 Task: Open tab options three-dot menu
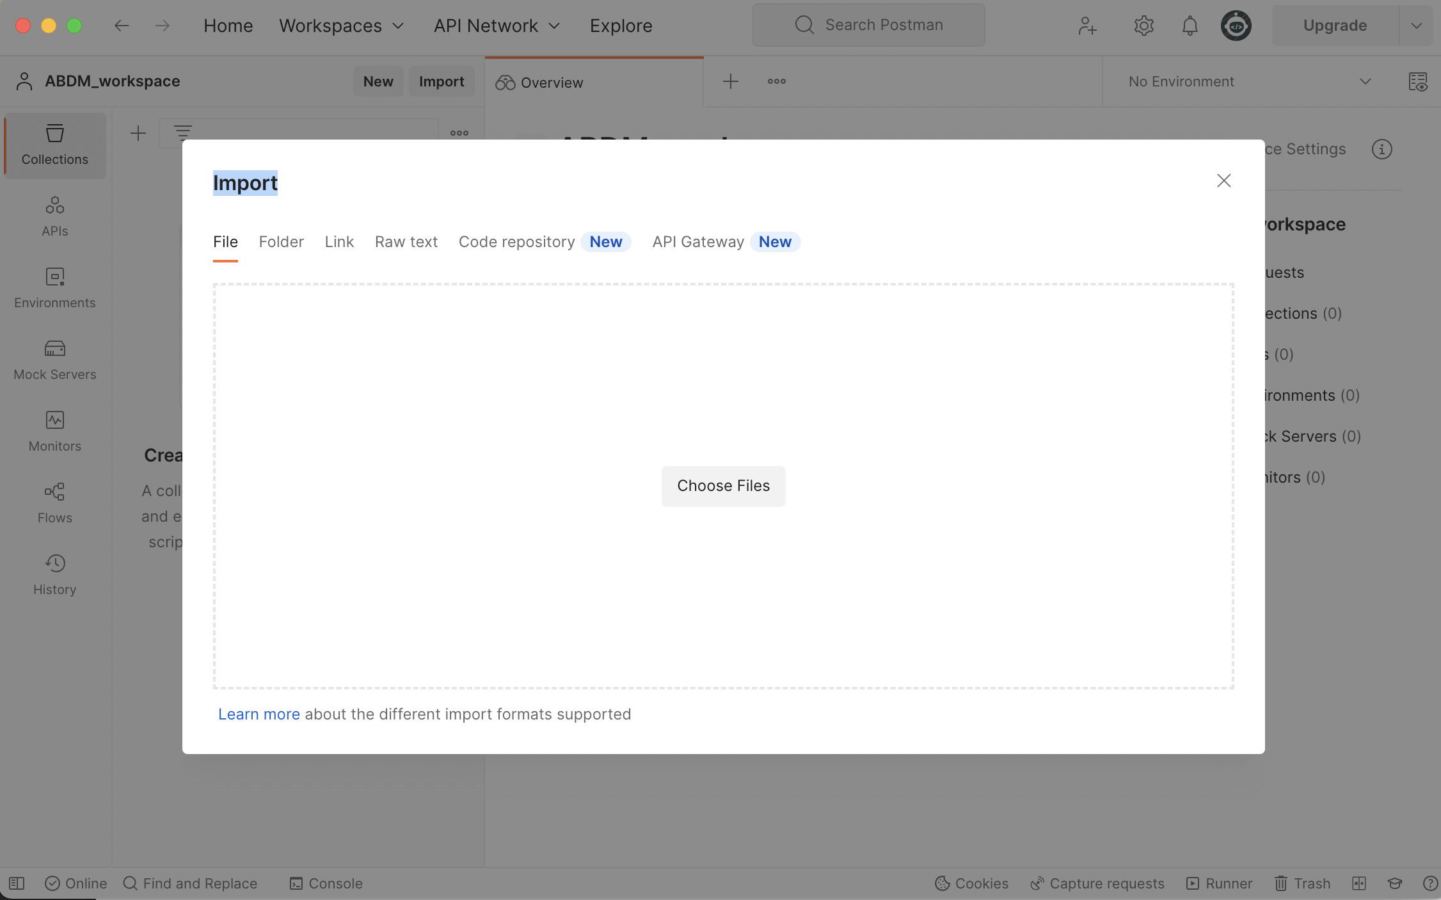point(777,81)
